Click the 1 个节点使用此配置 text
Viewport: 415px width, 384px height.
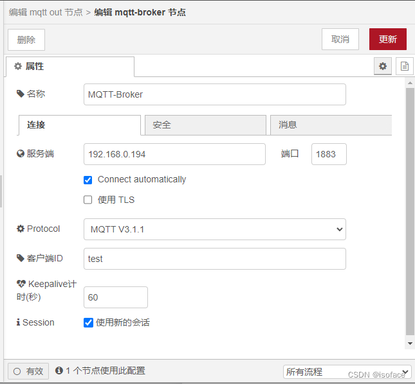[x=106, y=371]
